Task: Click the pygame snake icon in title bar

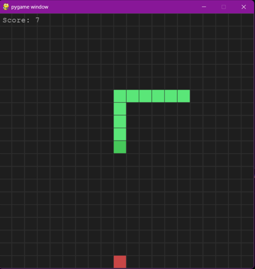Action: click(6, 7)
